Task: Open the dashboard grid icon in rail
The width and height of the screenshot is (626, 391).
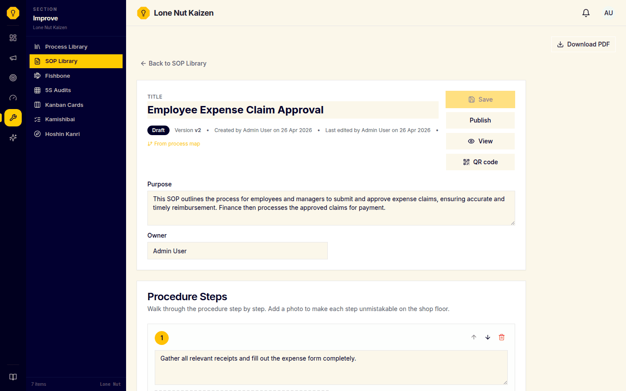Action: point(13,38)
